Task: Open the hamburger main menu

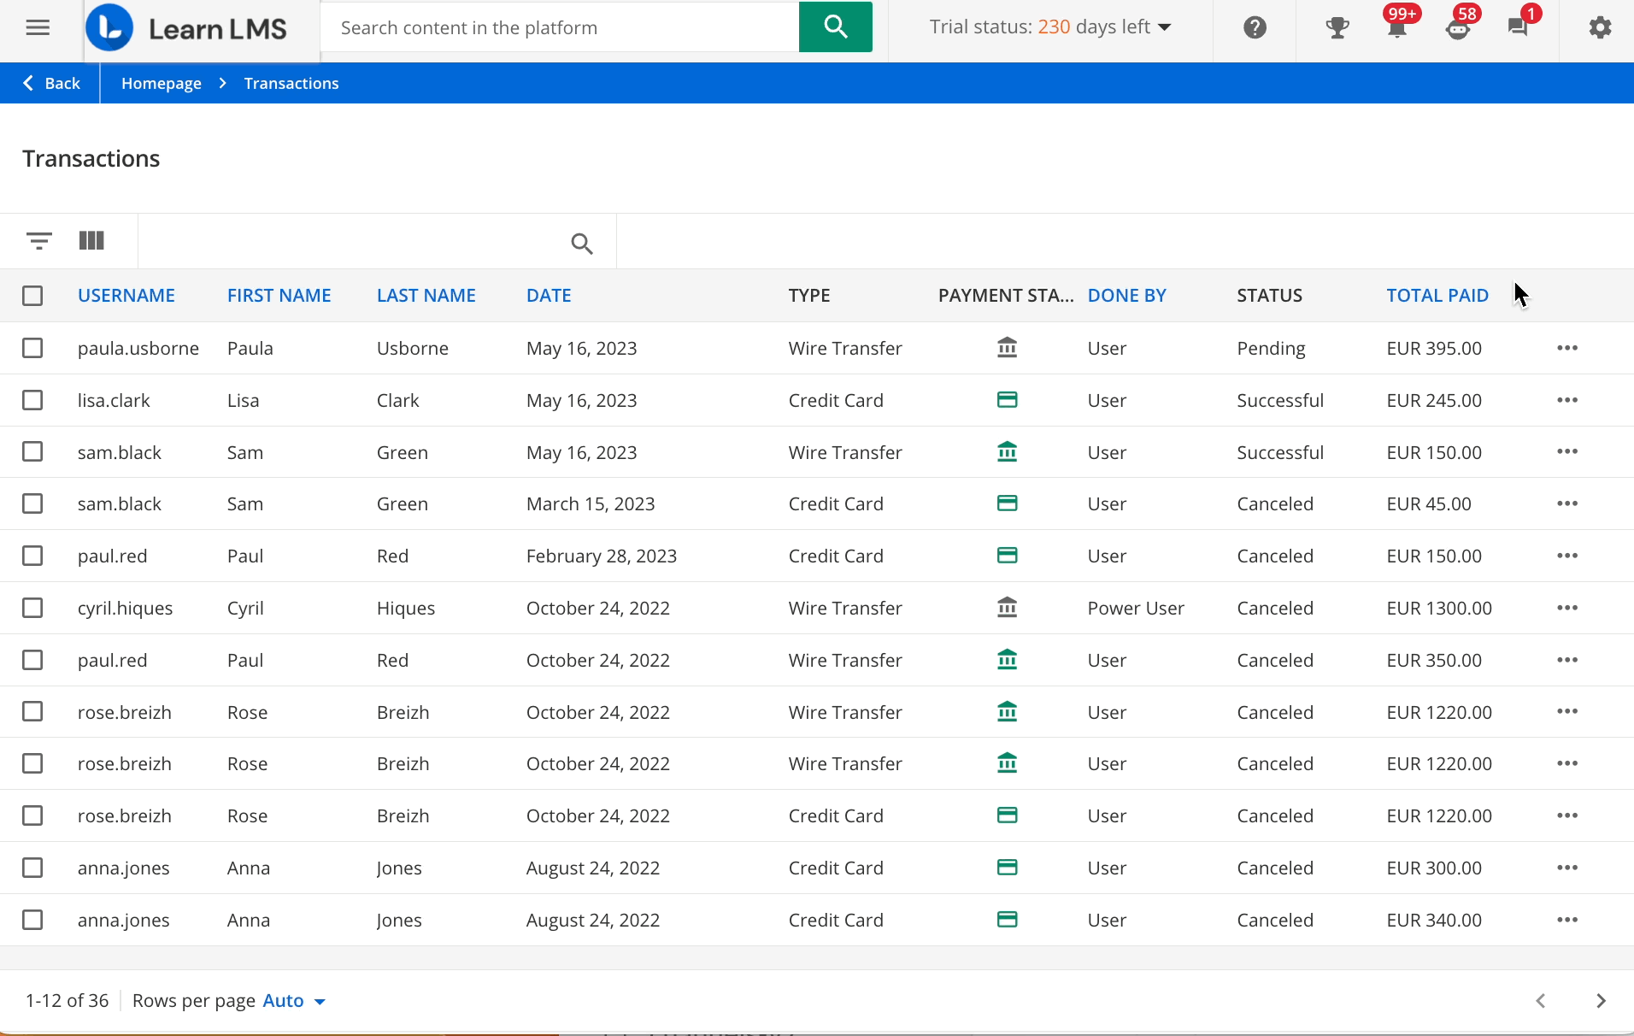Action: [38, 27]
